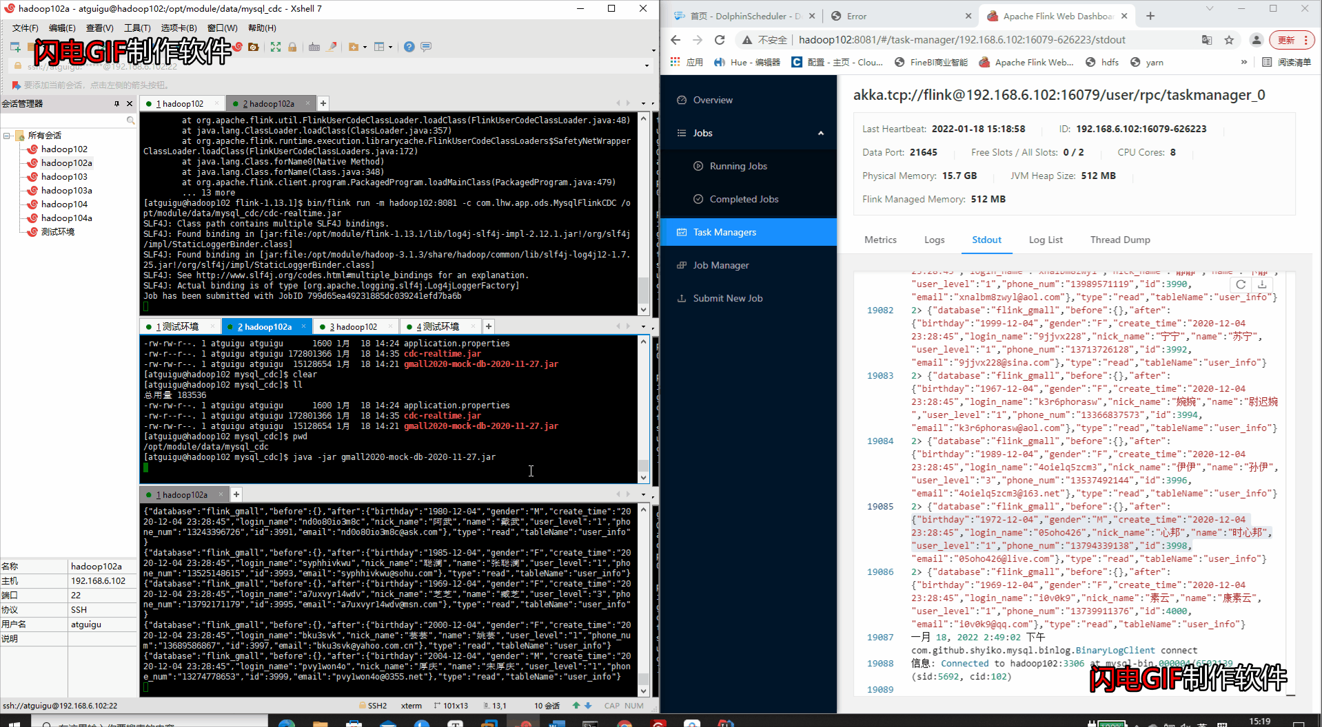Open the 帮助(H) menu in Xshell
Screen dimensions: 1322x727
(x=262, y=28)
